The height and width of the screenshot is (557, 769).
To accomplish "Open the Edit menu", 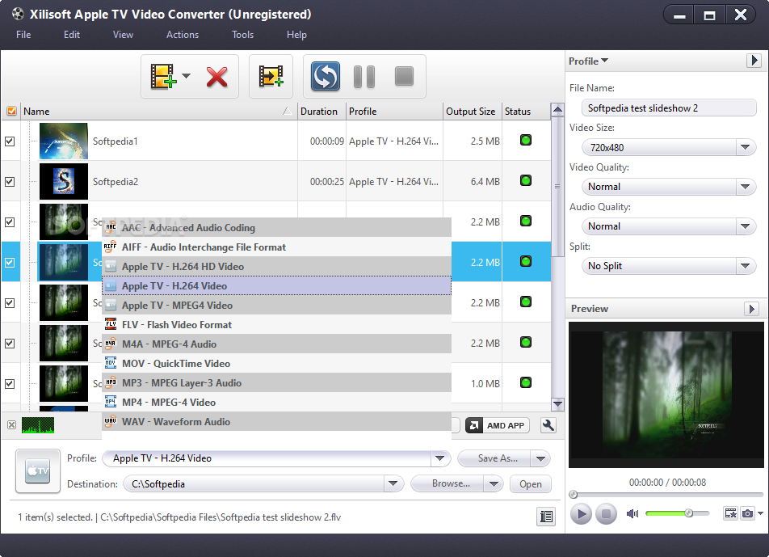I will point(72,35).
